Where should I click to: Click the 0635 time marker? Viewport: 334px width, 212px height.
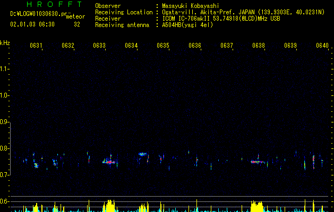163,46
